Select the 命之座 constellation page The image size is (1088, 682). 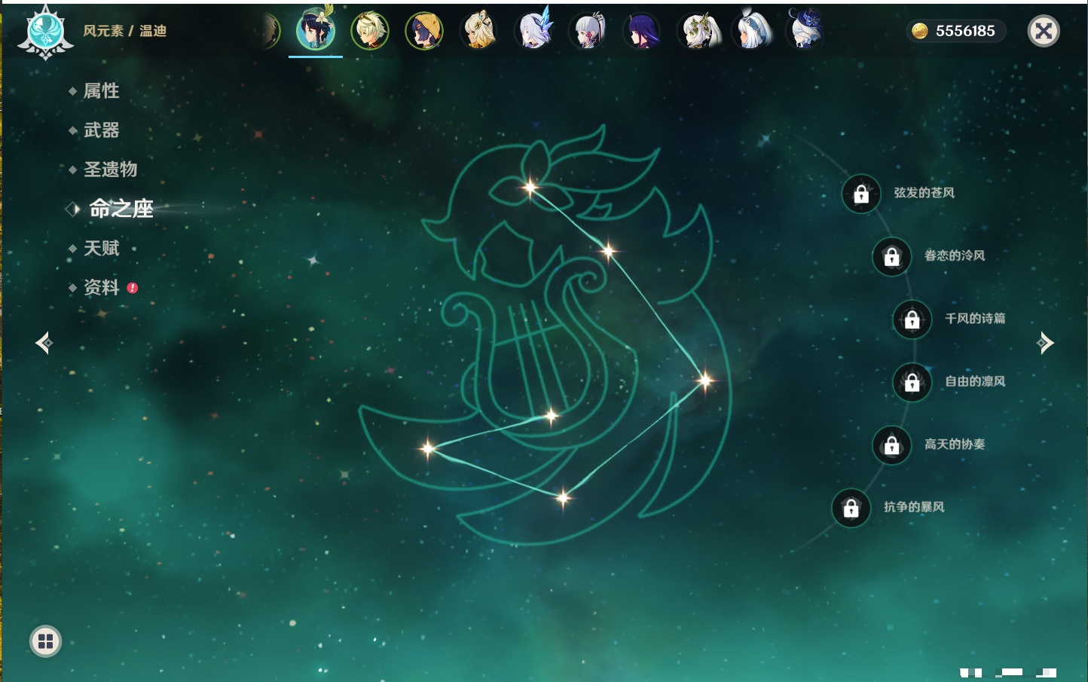click(121, 209)
